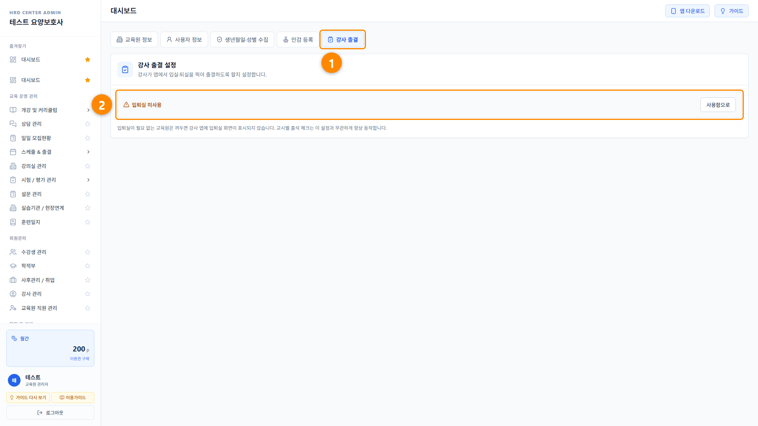Toggle favorite star for 사후관리 / 취업

[x=88, y=280]
